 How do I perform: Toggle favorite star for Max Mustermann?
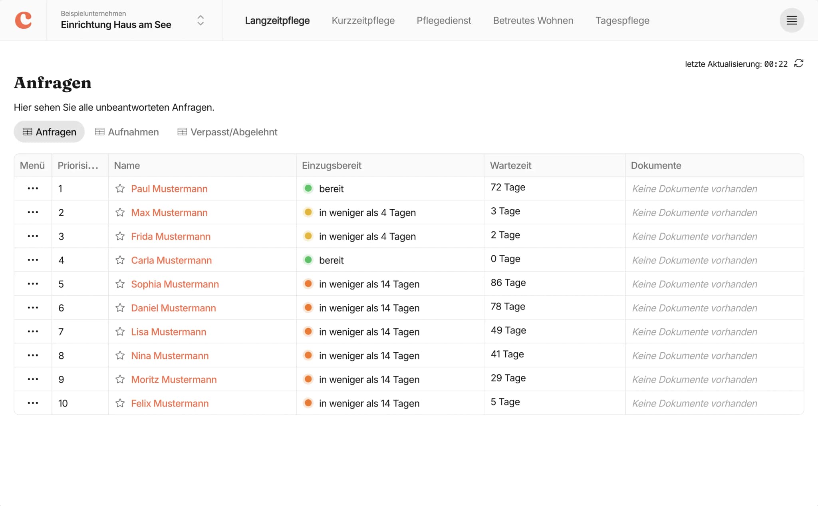tap(120, 212)
